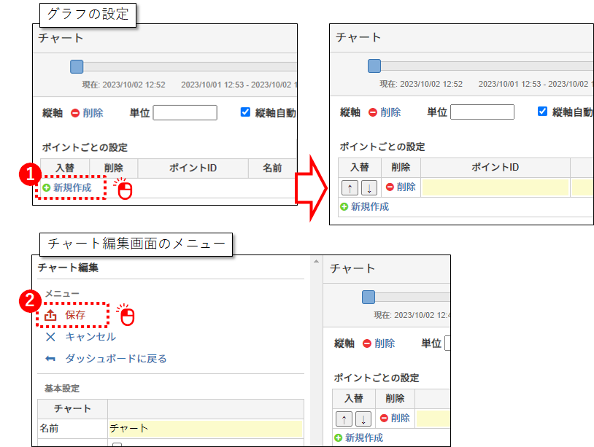Click 保存 in the chart edit menu

point(75,315)
